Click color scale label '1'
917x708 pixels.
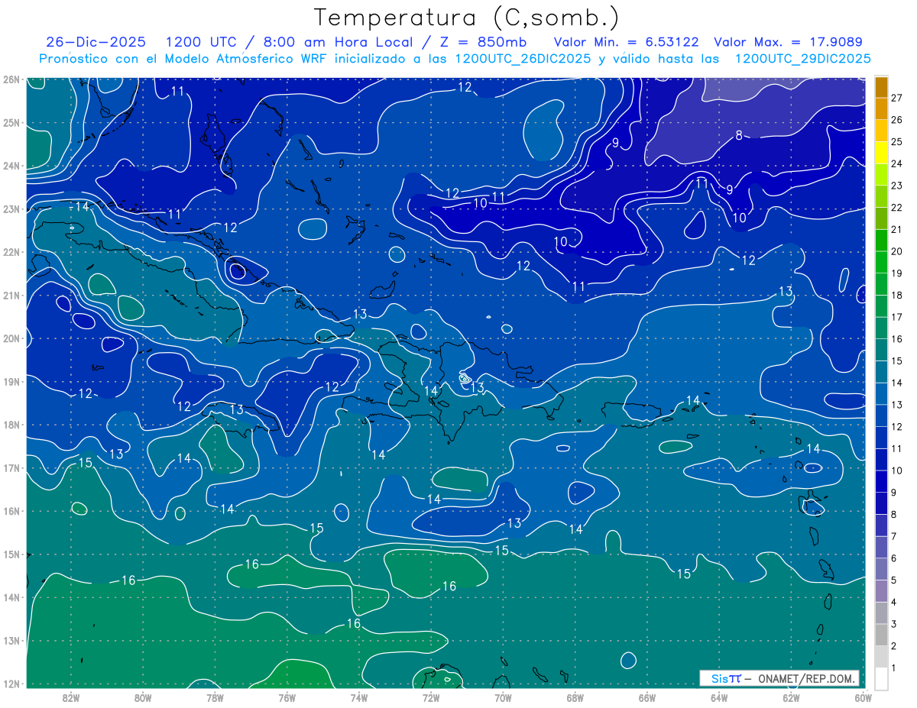point(894,668)
